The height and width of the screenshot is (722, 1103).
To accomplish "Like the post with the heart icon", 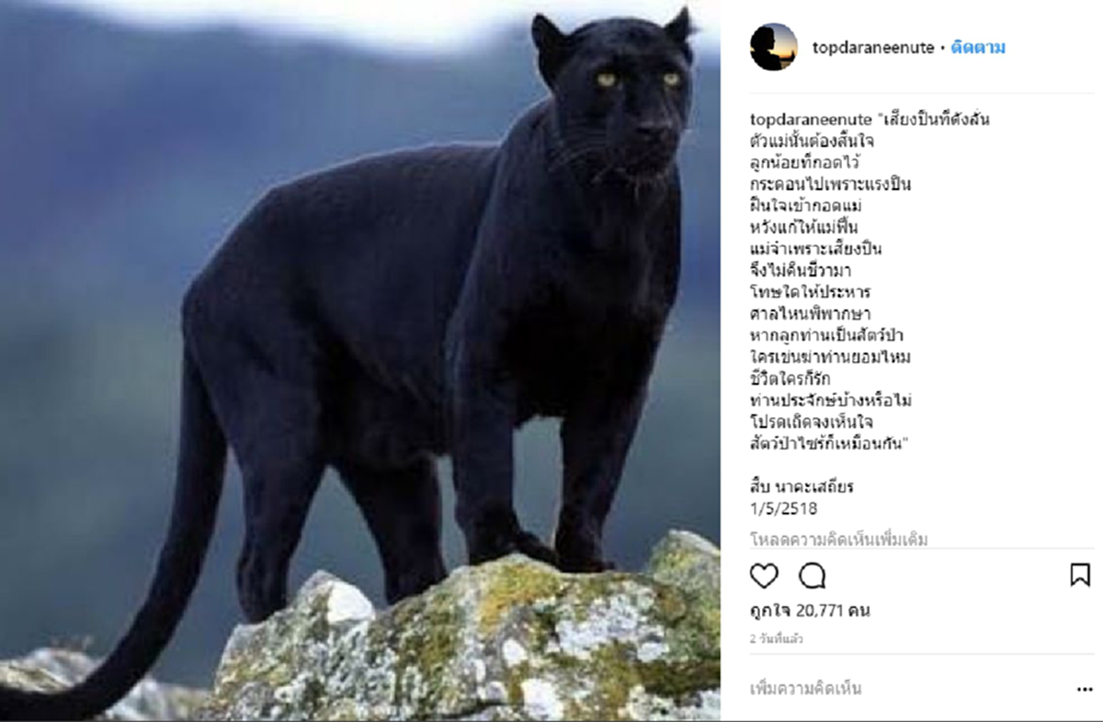I will coord(764,576).
